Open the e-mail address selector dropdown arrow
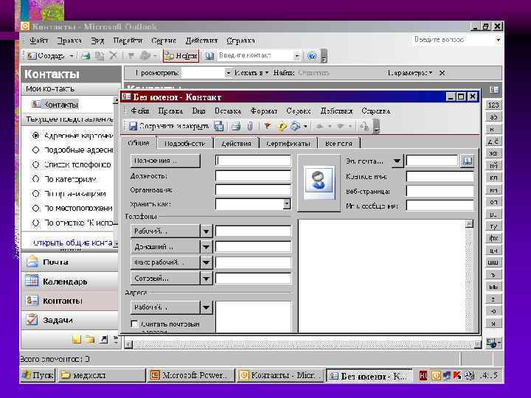The image size is (531, 398). coord(397,161)
